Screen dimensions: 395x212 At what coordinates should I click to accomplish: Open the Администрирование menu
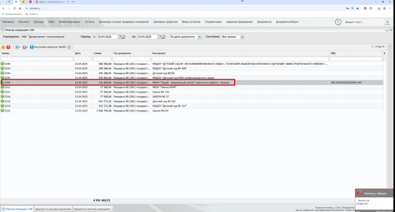coord(239,22)
